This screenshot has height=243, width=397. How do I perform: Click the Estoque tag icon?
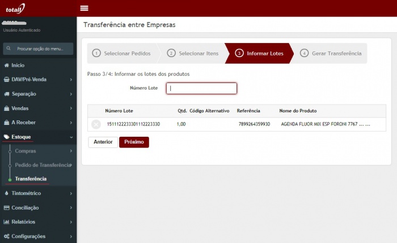point(7,137)
